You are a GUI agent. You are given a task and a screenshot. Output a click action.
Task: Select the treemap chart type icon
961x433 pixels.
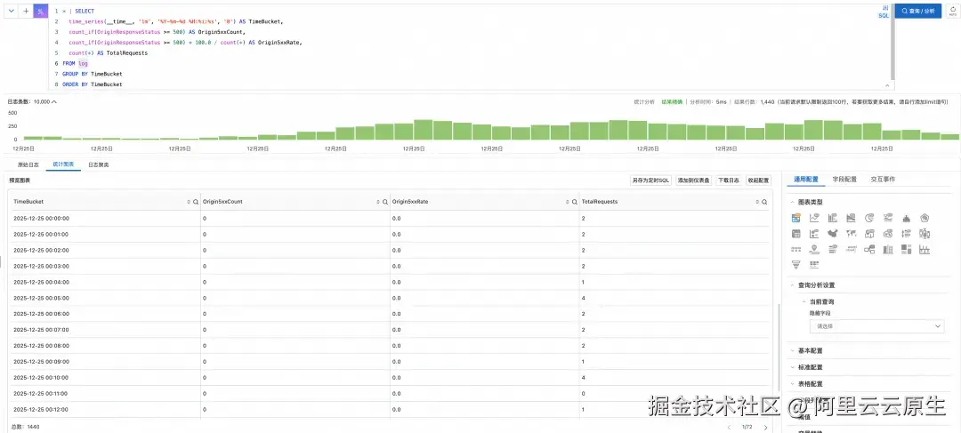907,249
